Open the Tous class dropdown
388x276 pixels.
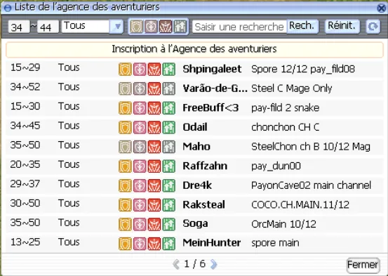(x=93, y=26)
